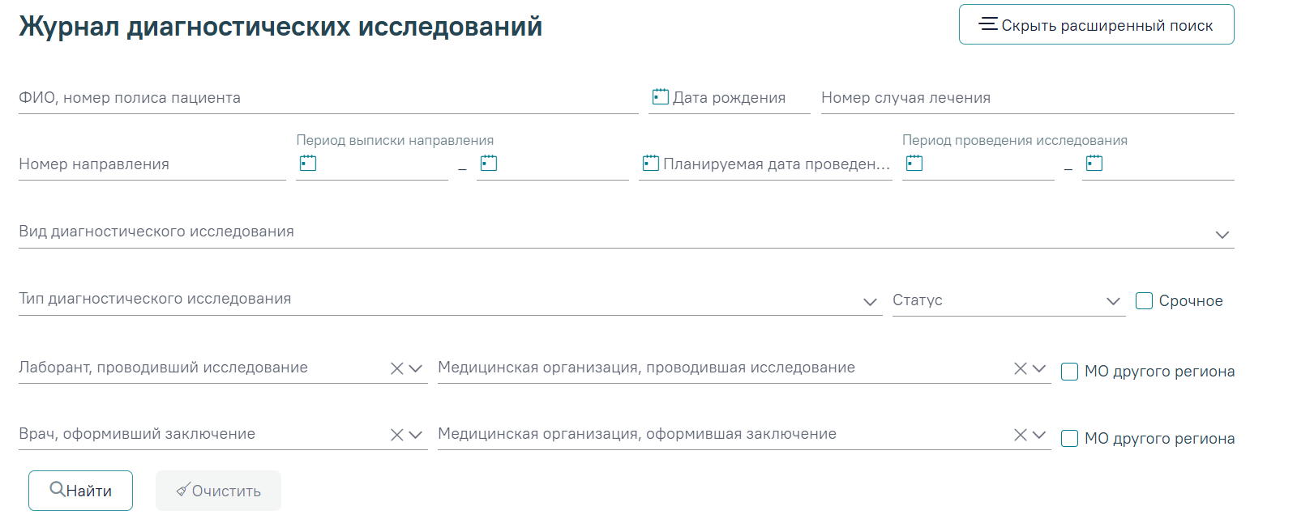Focus the ФИО, номер полиса пациента field
This screenshot has height=523, width=1297.
tap(328, 98)
